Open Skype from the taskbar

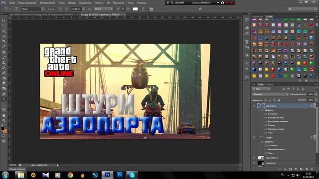coord(132,175)
